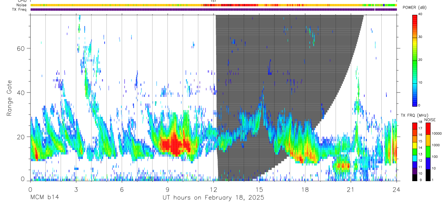Viewport: 446px width, 205px height.
Task: Click the NOISE color bar legend
Action: pos(428,151)
